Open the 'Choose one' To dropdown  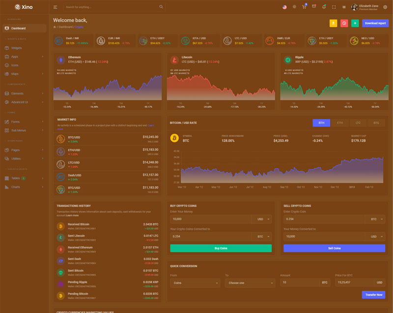[250, 283]
